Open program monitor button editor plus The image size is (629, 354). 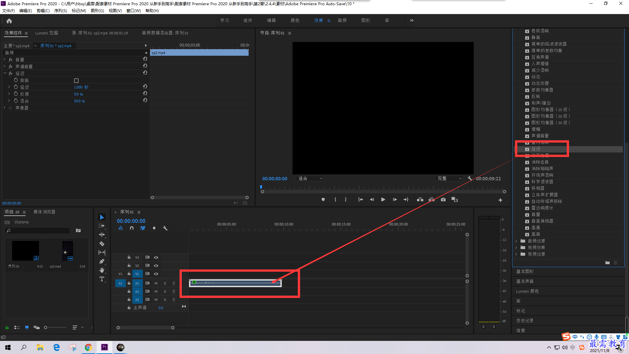tap(500, 200)
